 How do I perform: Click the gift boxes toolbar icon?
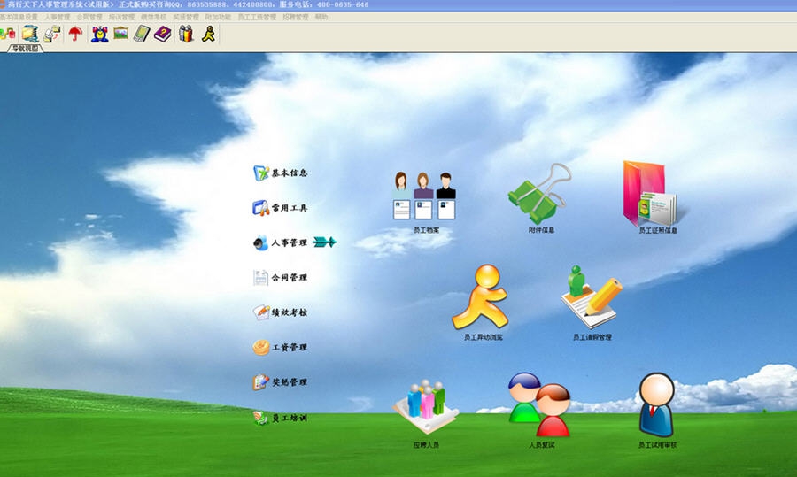tap(186, 34)
